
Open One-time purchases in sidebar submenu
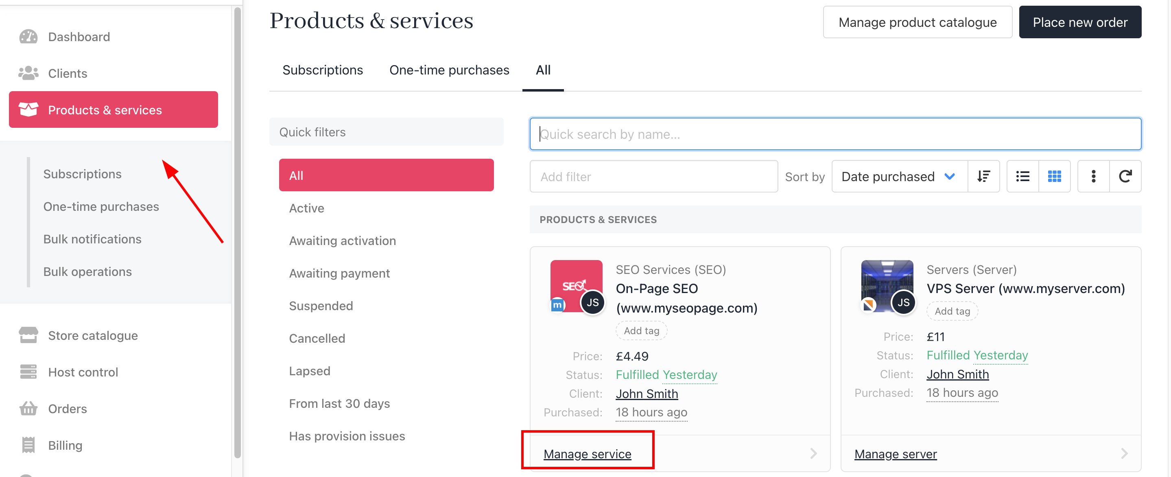101,206
